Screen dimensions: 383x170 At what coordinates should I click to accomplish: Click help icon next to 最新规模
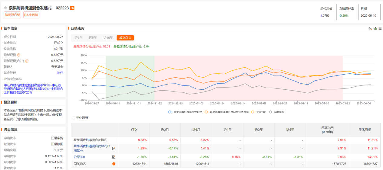[19, 55]
